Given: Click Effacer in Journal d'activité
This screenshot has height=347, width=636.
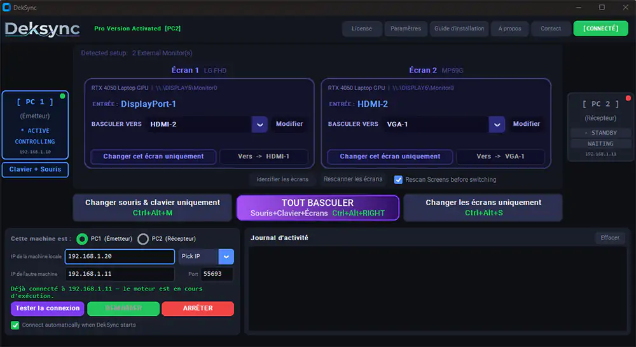Looking at the screenshot, I should pyautogui.click(x=610, y=238).
